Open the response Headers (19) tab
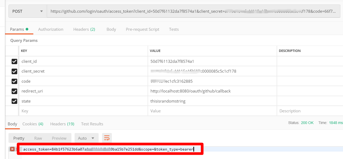Image resolution: width=343 pixels, height=159 pixels. click(62, 124)
